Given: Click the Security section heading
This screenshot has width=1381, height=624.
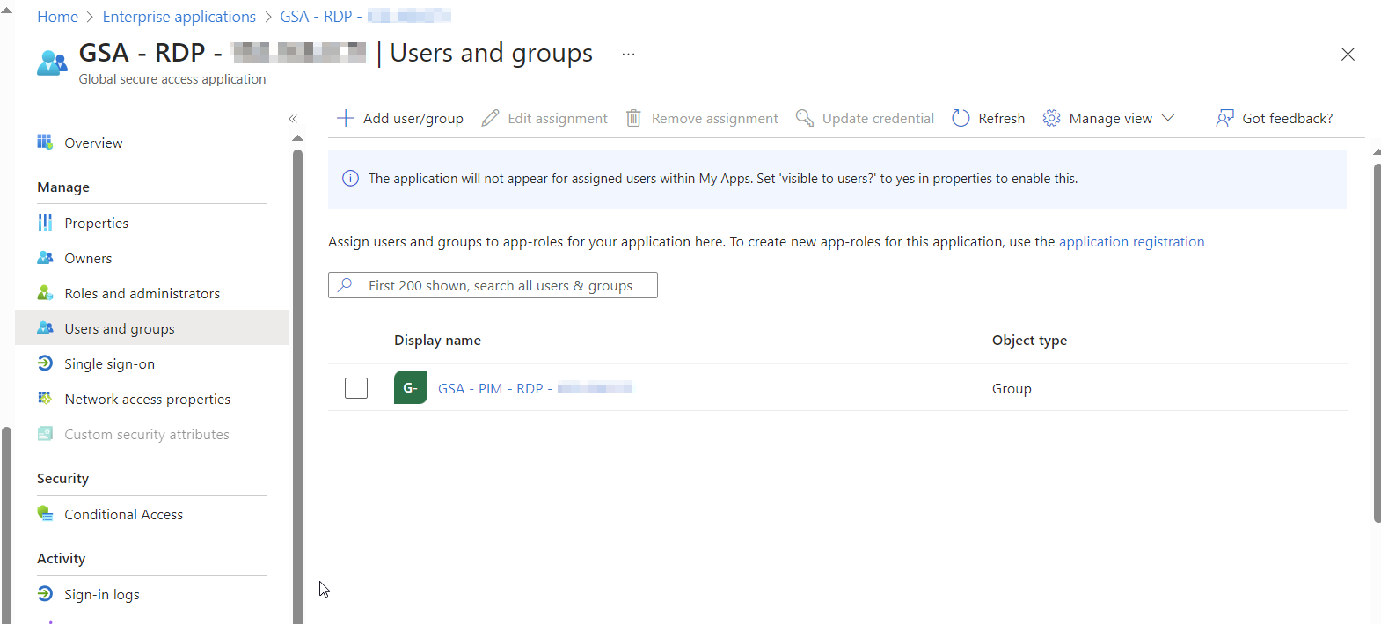Looking at the screenshot, I should (62, 478).
